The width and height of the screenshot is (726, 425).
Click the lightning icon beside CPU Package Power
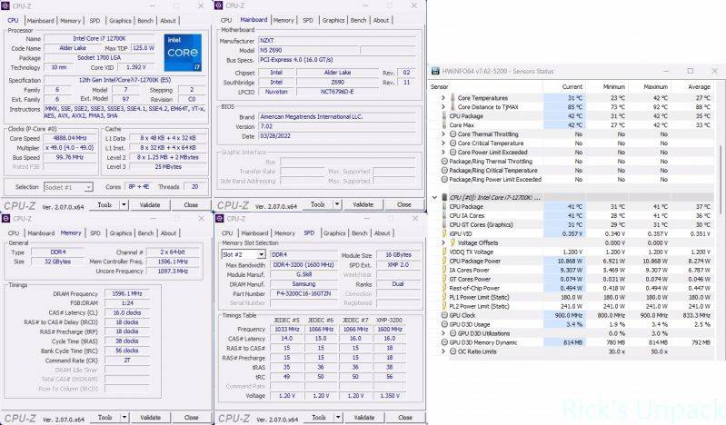point(444,262)
